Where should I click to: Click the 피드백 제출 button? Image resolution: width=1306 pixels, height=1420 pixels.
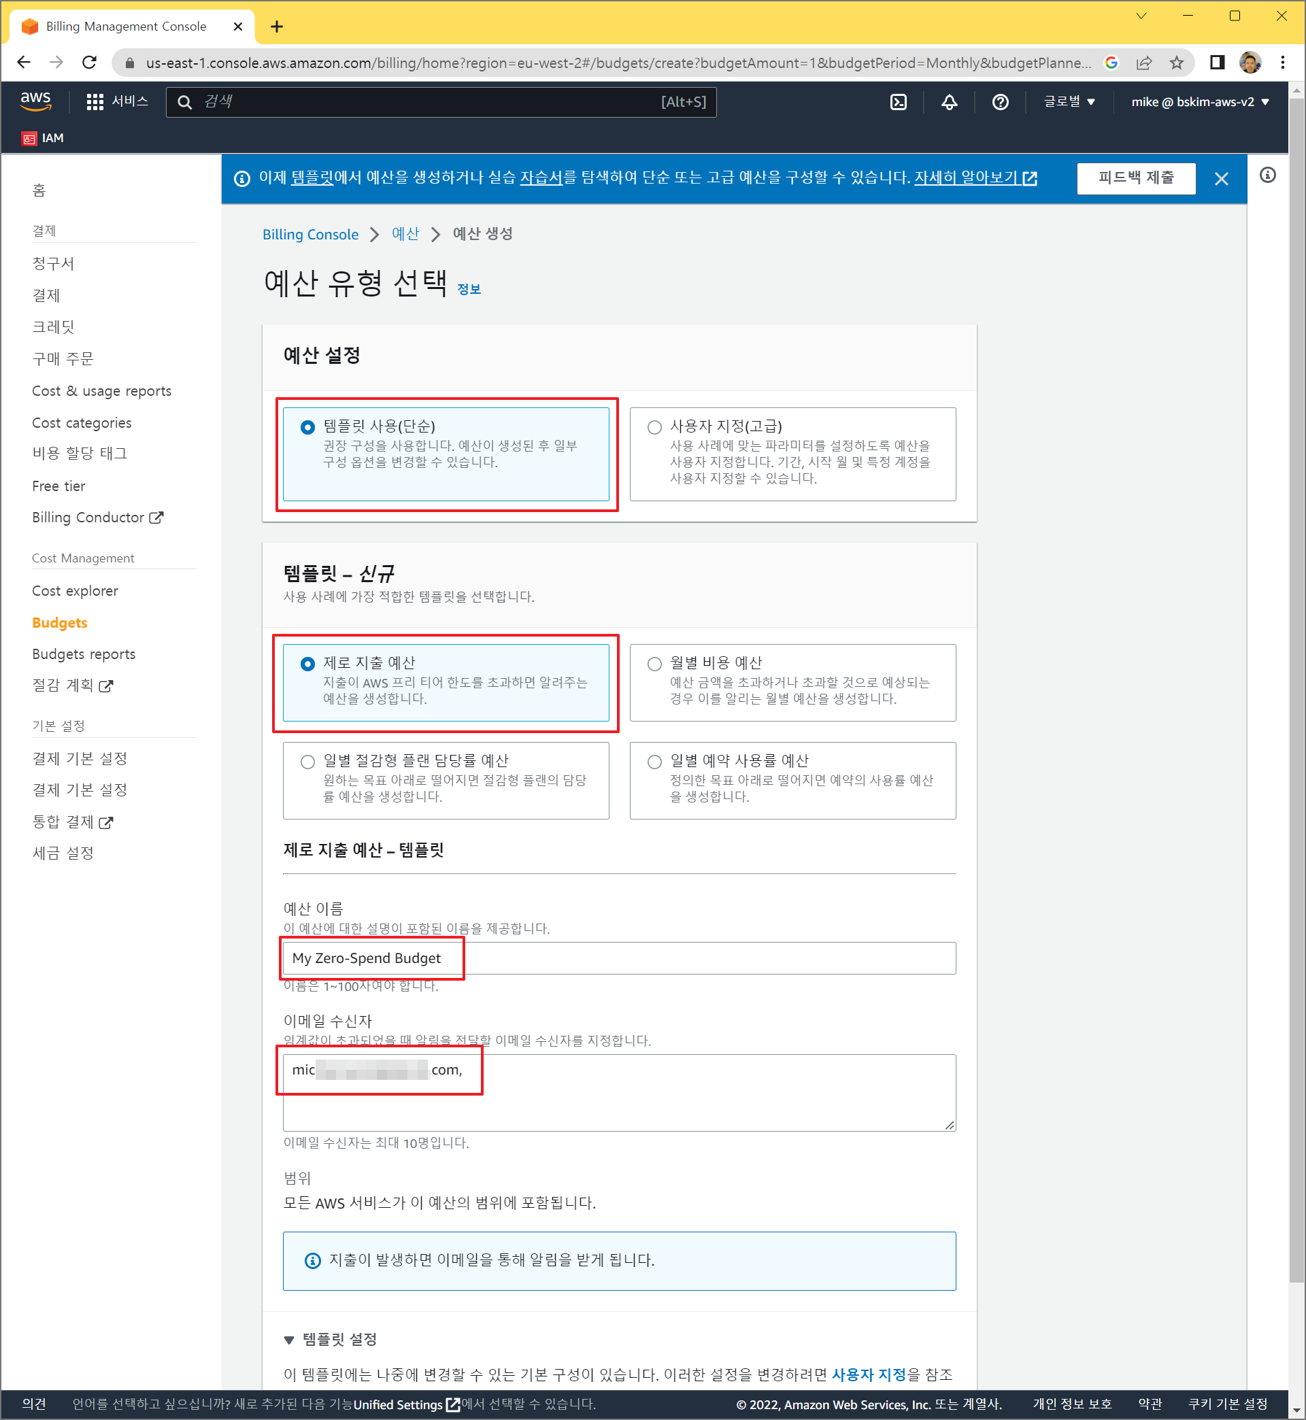click(1136, 178)
